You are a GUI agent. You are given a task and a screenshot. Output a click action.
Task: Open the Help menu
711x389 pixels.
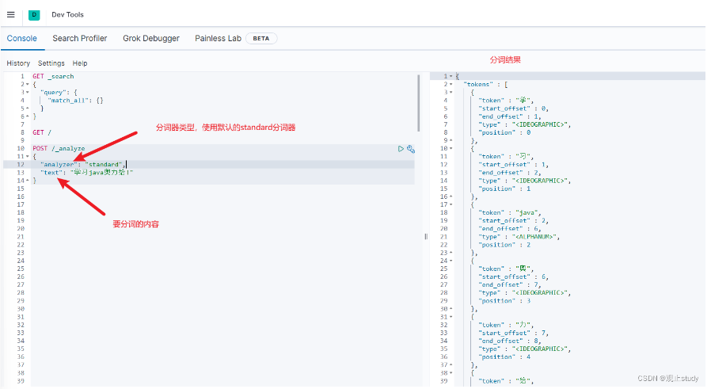pyautogui.click(x=80, y=63)
